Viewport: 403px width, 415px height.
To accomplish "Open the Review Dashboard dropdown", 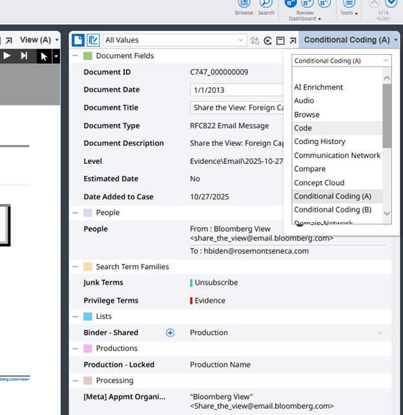I will click(x=305, y=15).
